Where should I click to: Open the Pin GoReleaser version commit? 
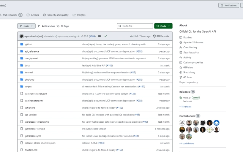click(94, 129)
